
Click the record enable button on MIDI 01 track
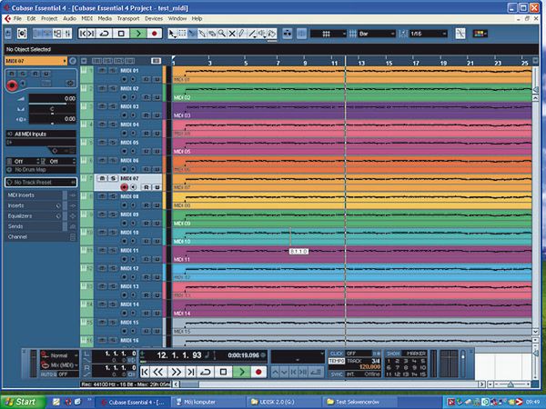click(x=122, y=80)
